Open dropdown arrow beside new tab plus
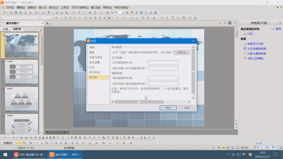This screenshot has width=283, height=159. point(51,23)
